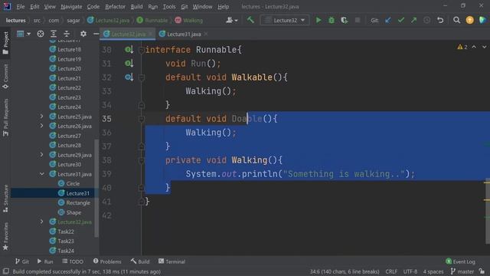Click the project tree vertical scrollbar
The width and height of the screenshot is (490, 276).
(x=96, y=188)
